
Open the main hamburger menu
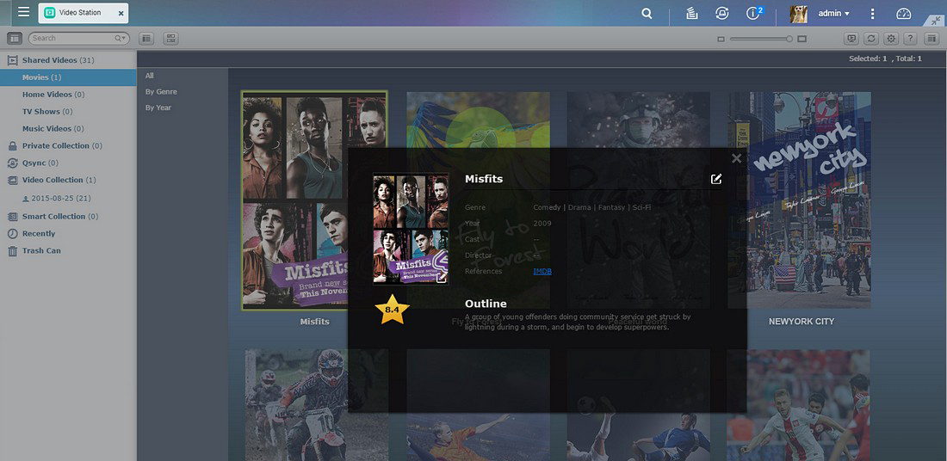[23, 12]
